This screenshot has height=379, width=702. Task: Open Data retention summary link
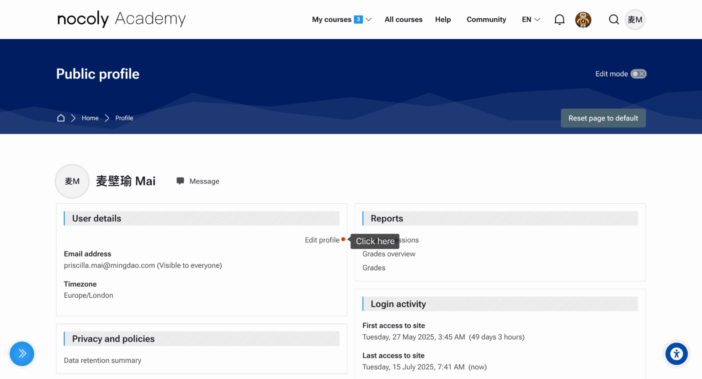point(102,360)
